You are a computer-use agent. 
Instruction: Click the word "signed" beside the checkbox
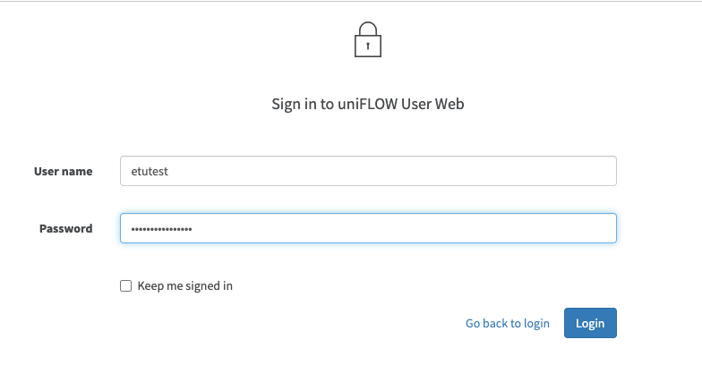click(x=197, y=286)
